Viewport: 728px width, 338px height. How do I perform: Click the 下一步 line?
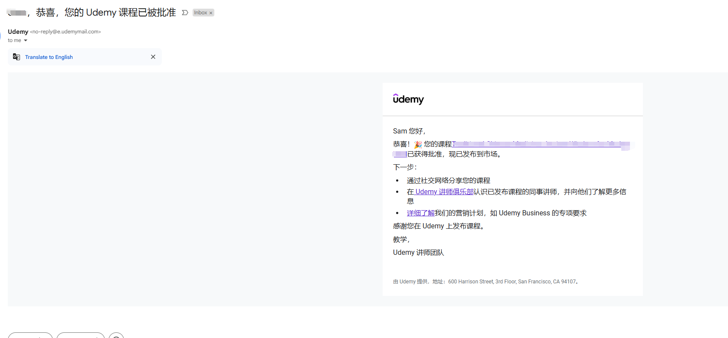click(405, 167)
